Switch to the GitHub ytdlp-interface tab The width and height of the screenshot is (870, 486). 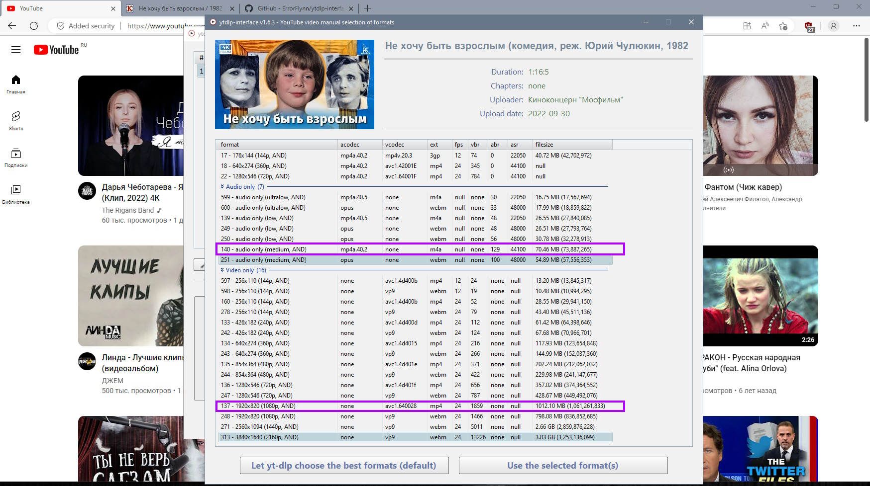300,8
